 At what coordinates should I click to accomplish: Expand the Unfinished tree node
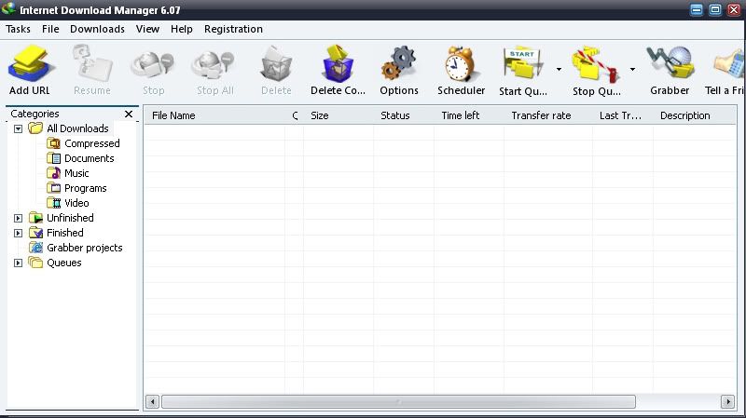click(x=18, y=218)
